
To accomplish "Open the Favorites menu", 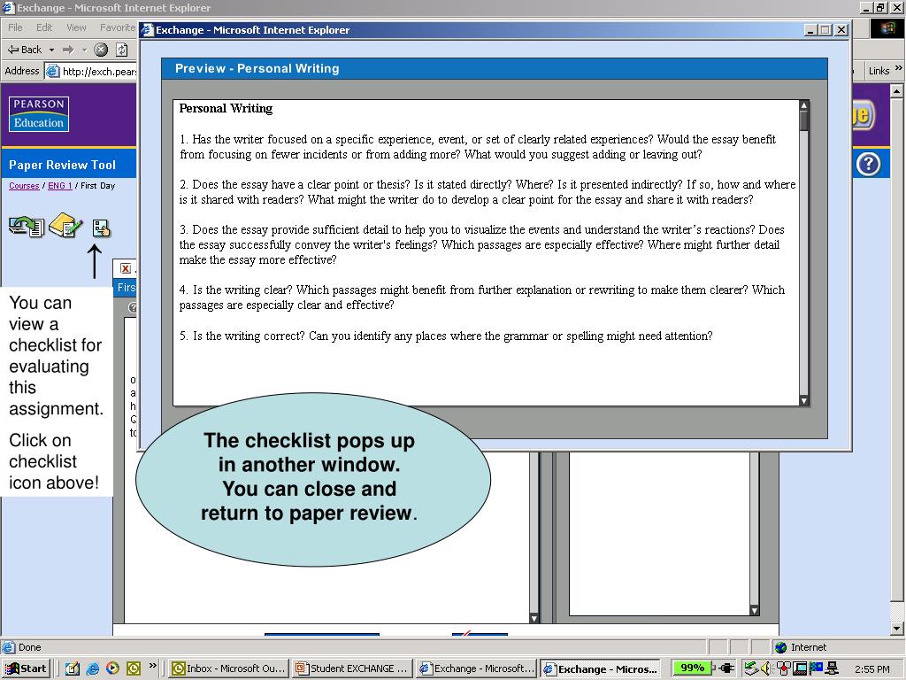I will (118, 27).
